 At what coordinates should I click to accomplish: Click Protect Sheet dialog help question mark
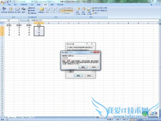[87, 44]
